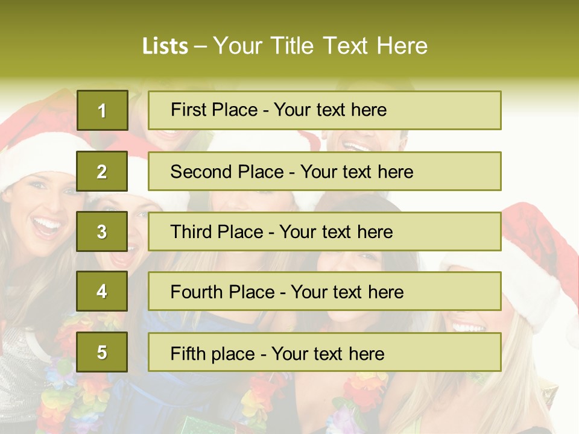
Task: Click the bold word "Lists" in the title
Action: click(x=165, y=46)
